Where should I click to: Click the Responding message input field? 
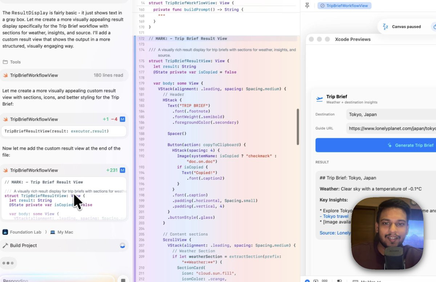tap(57, 280)
